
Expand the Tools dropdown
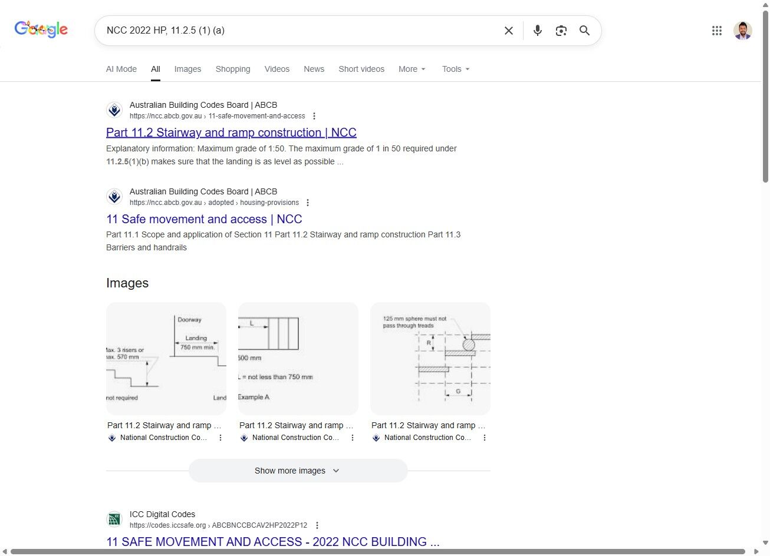tap(456, 69)
